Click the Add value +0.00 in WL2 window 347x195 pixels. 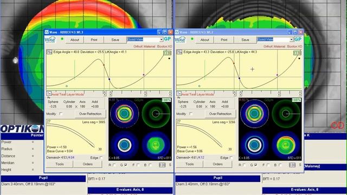coord(225,106)
